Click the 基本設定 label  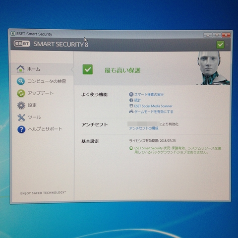pyautogui.click(x=90, y=141)
